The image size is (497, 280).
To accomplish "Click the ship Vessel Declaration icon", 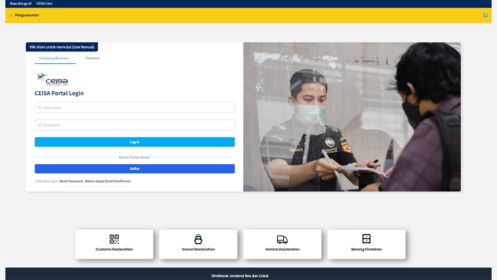I will pos(198,239).
